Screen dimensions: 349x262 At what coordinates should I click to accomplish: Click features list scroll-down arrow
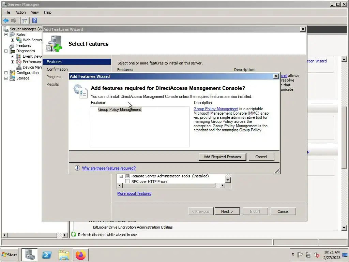pos(228,180)
